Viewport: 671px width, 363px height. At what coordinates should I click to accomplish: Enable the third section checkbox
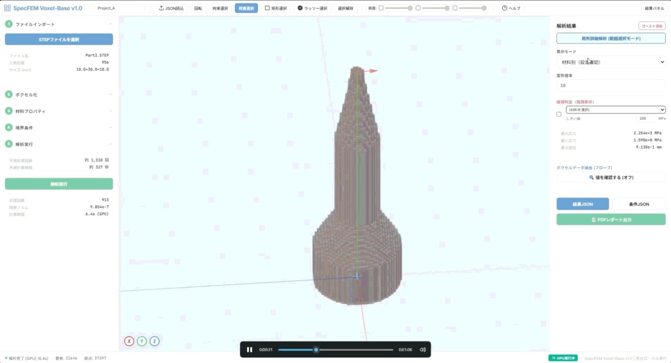455,8
